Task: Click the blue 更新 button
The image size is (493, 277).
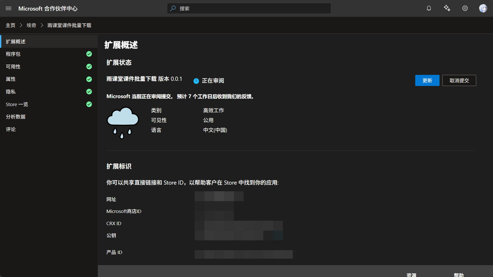Action: tap(427, 81)
